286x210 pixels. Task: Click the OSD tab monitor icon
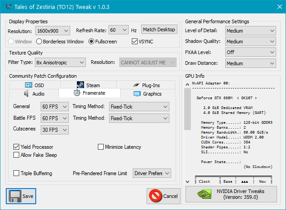29,85
